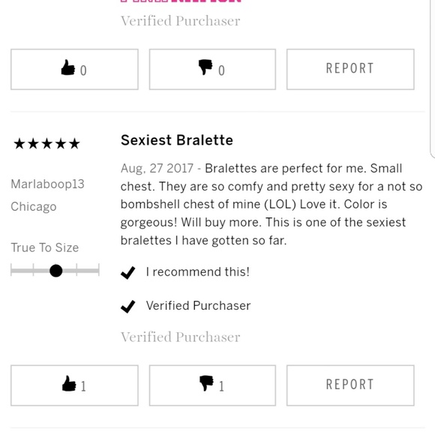The height and width of the screenshot is (435, 435).
Task: Dislike the Sexiest Bralette review thumbs down
Action: (212, 385)
